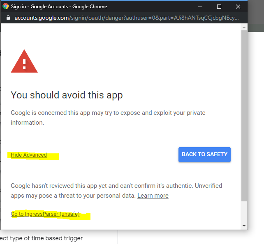Open Go to IngressParser (unsafe) link
Viewport: 264px width, 244px height.
pos(45,214)
